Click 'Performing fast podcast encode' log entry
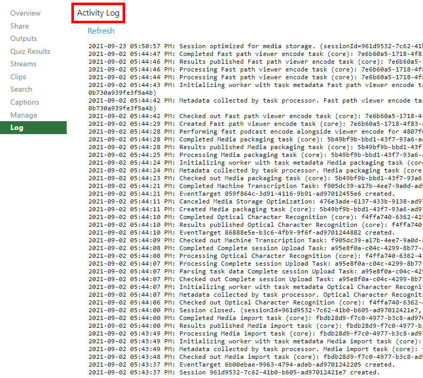 point(255,132)
